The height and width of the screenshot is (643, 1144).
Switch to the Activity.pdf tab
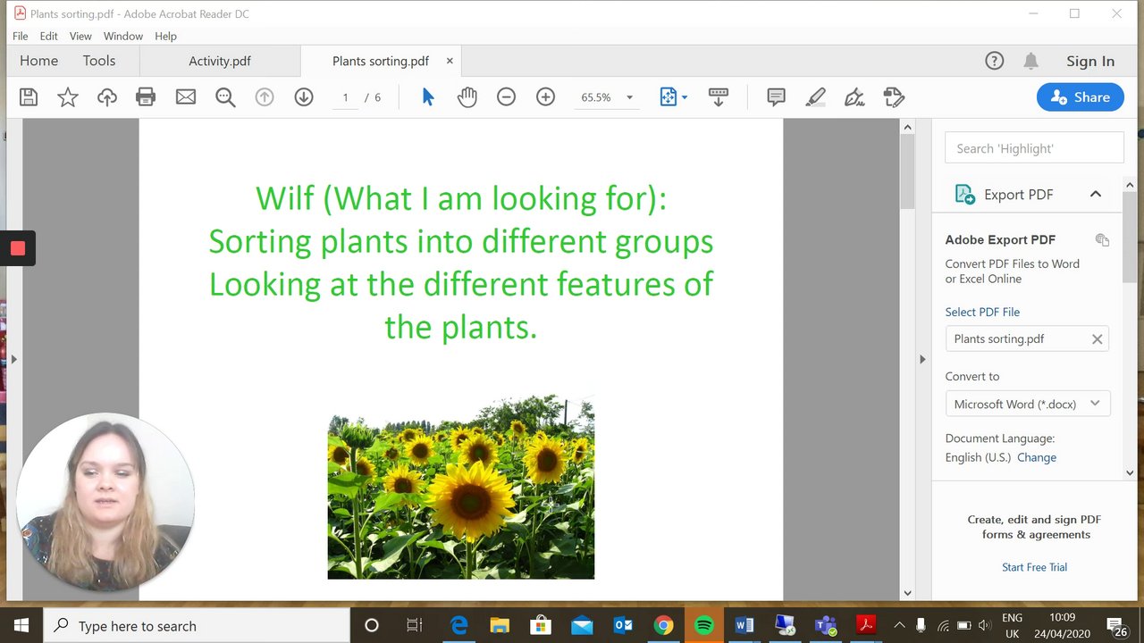[220, 61]
